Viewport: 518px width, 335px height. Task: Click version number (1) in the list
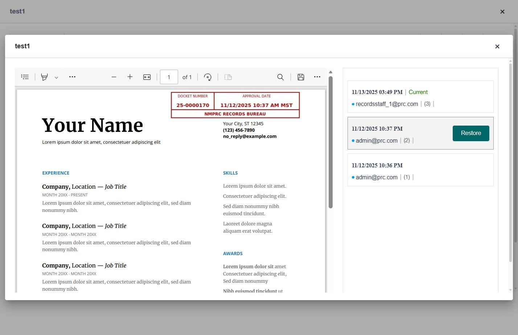click(x=407, y=177)
